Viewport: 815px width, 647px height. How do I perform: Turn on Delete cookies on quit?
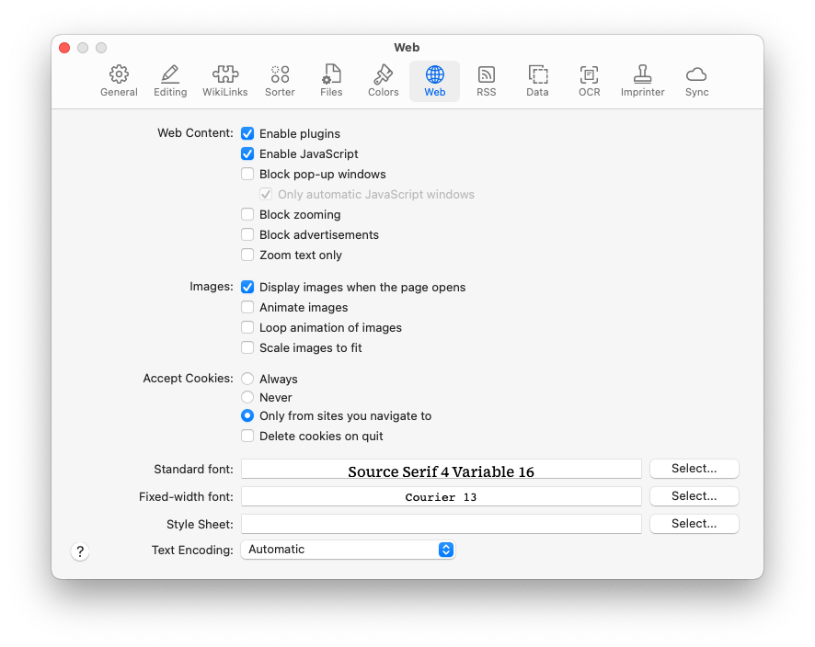point(247,437)
